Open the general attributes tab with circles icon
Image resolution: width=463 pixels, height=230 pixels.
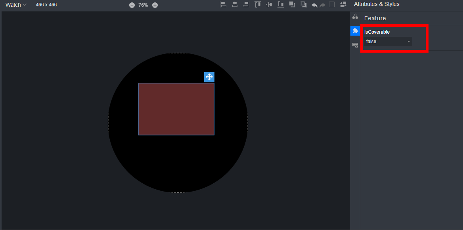point(355,17)
